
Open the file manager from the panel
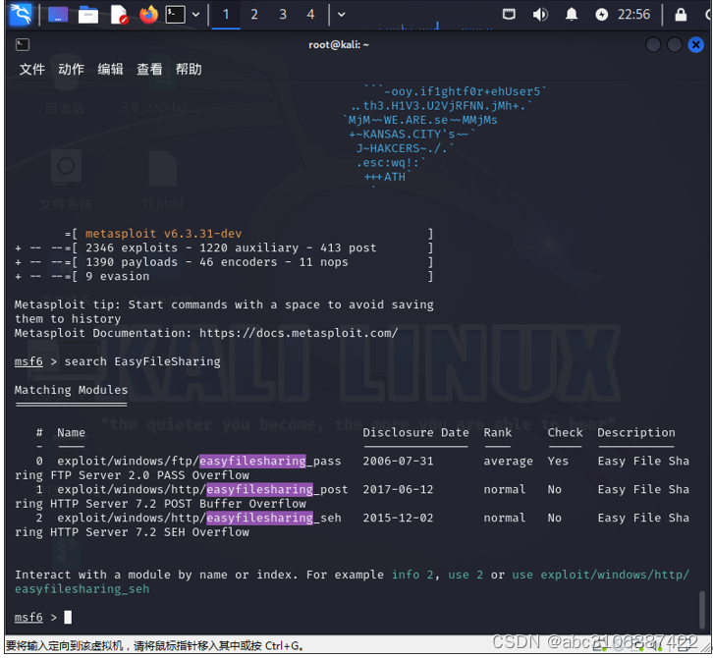point(88,15)
